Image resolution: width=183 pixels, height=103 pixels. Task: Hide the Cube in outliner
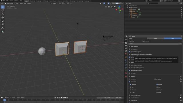pos(181,11)
